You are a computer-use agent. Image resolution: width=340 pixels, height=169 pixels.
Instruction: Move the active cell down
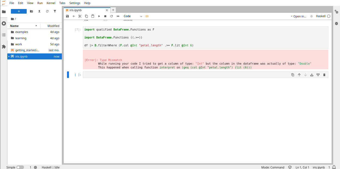coord(305,75)
